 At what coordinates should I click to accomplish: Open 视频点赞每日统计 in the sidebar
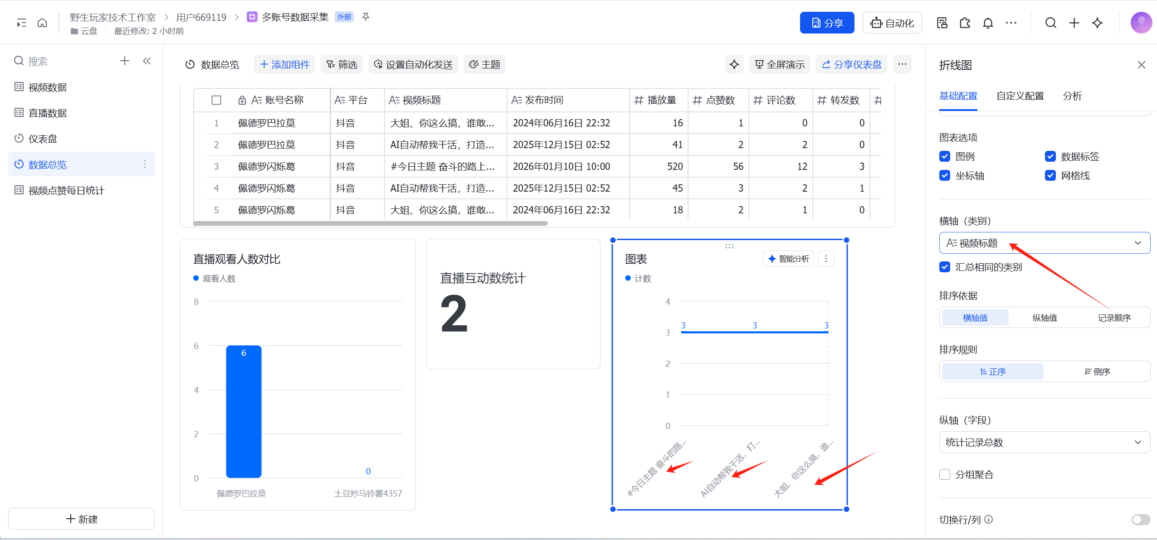click(66, 190)
